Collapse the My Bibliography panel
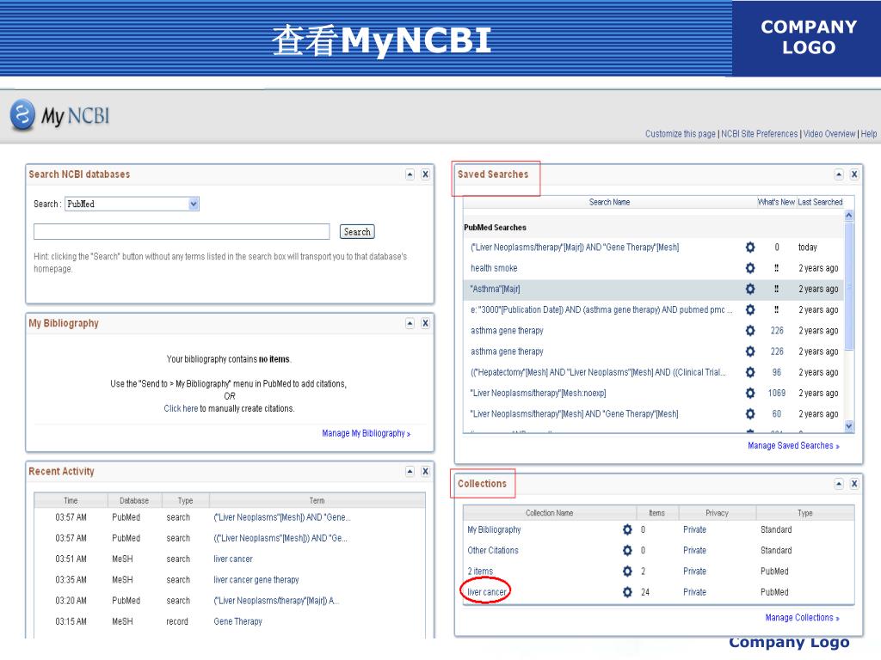881x660 pixels. (410, 323)
